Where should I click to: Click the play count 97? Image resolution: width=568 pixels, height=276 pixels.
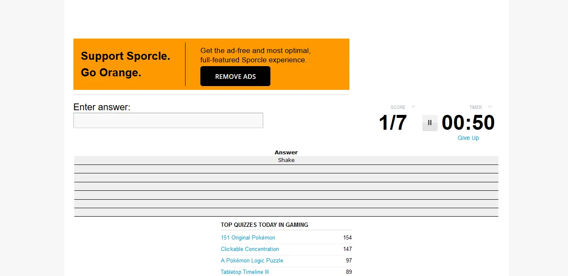click(x=349, y=261)
